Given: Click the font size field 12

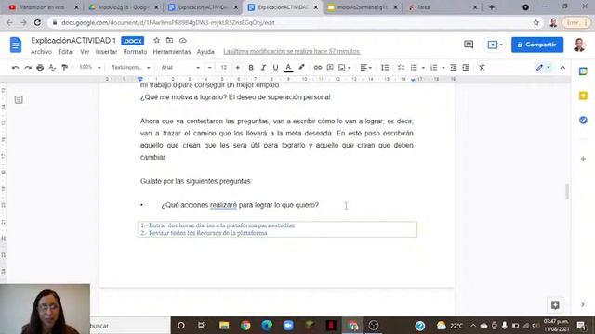Looking at the screenshot, I should (224, 68).
